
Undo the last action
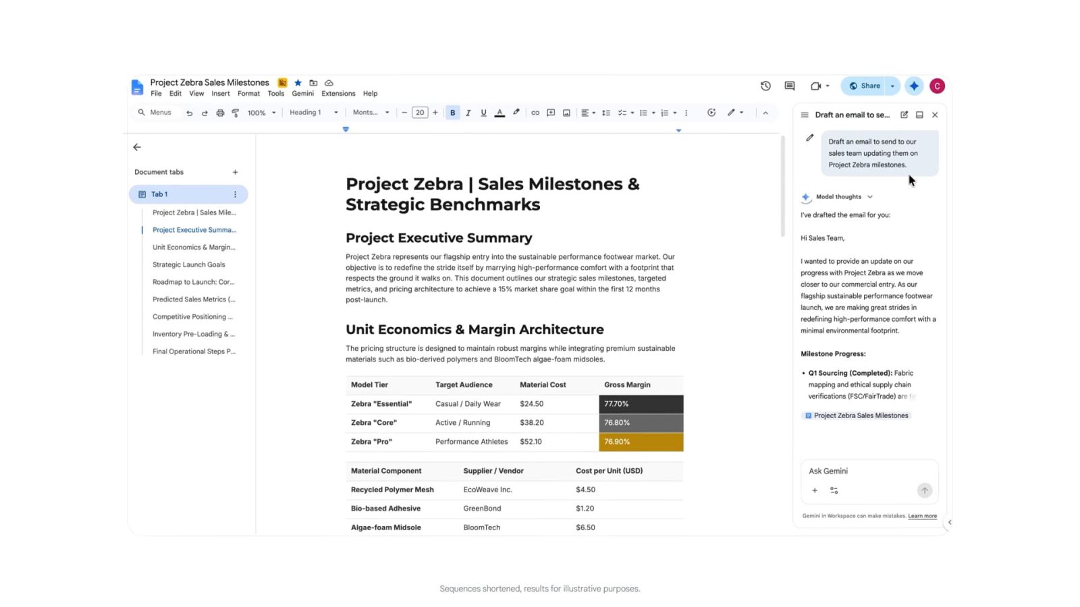pyautogui.click(x=190, y=113)
